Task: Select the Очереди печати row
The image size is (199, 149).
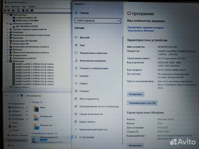Action: point(20,55)
